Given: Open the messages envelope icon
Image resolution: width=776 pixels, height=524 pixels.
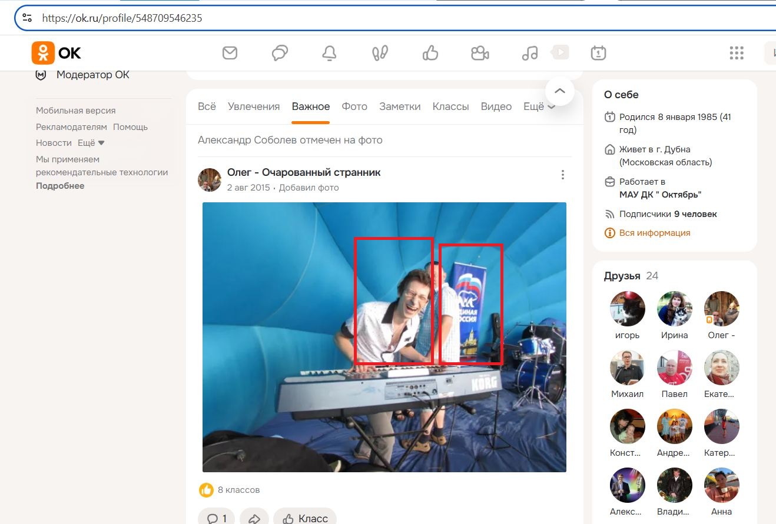Looking at the screenshot, I should pyautogui.click(x=230, y=53).
